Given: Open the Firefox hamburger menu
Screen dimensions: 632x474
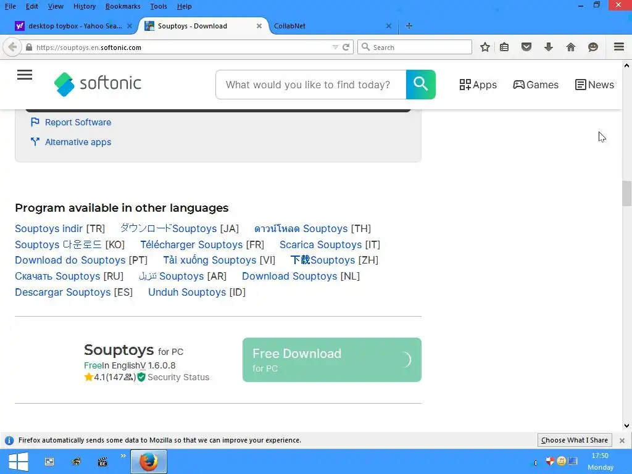Looking at the screenshot, I should pos(619,47).
